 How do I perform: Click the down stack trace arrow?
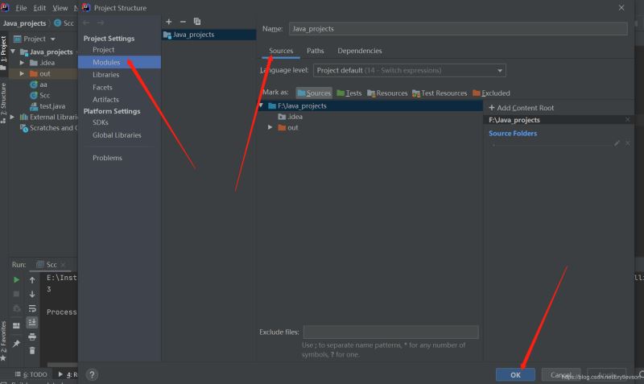click(32, 294)
